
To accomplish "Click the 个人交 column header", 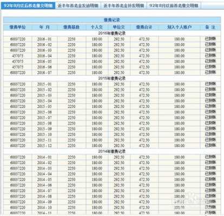I will 97,27.
